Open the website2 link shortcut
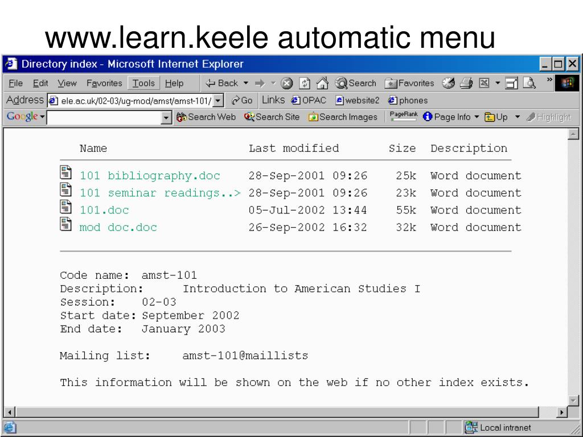The width and height of the screenshot is (583, 437). coord(358,100)
